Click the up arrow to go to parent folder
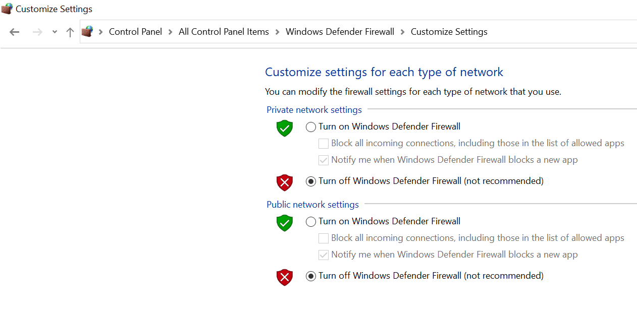The image size is (637, 318). click(70, 31)
